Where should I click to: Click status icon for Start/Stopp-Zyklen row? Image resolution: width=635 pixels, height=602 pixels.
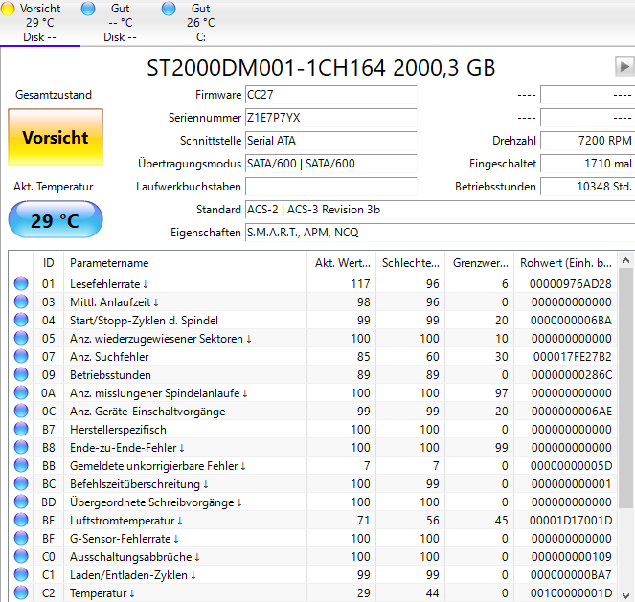pyautogui.click(x=21, y=320)
